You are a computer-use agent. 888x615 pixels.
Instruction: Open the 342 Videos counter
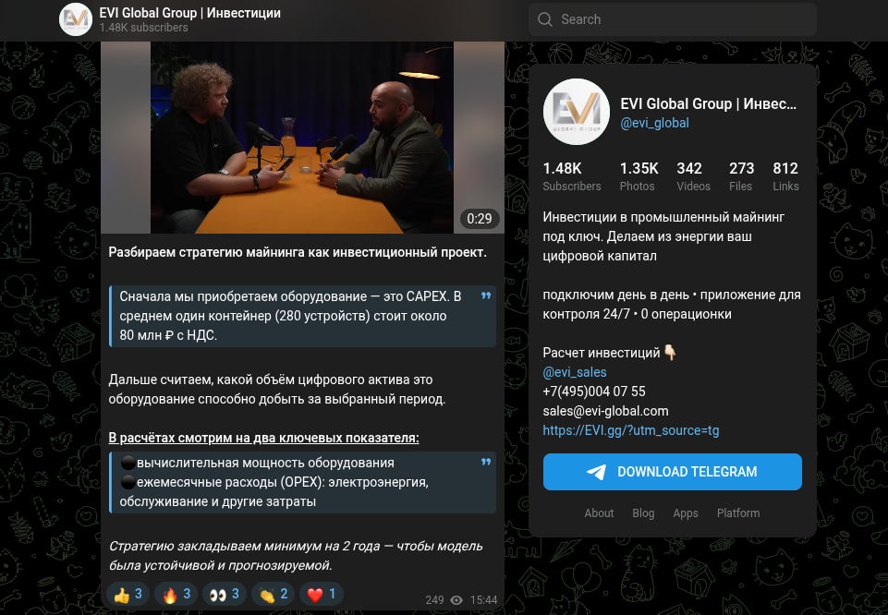693,176
